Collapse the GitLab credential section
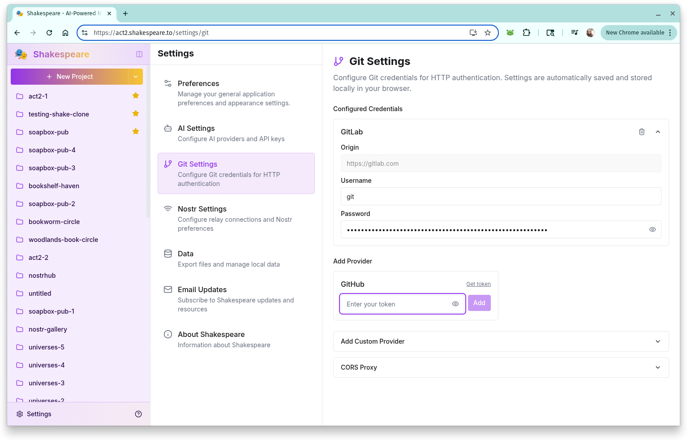The width and height of the screenshot is (687, 440). 657,131
